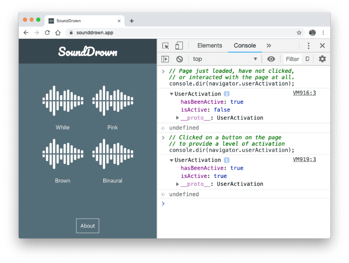Open DevTools settings gear
This screenshot has height=263, width=349.
322,58
